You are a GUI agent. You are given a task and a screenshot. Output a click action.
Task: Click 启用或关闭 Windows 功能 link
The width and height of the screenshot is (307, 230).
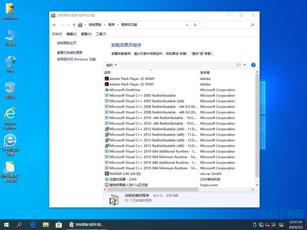coord(76,59)
